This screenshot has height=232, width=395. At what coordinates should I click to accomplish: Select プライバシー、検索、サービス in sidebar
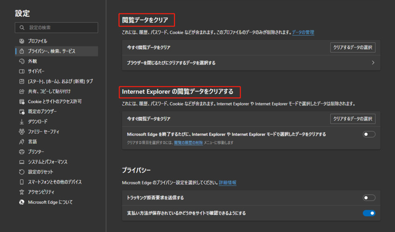point(56,51)
